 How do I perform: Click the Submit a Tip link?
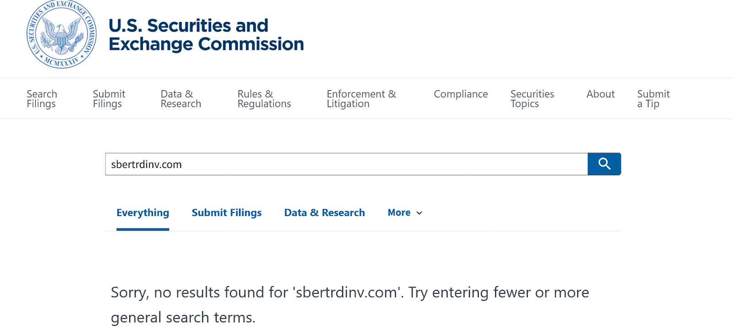653,99
